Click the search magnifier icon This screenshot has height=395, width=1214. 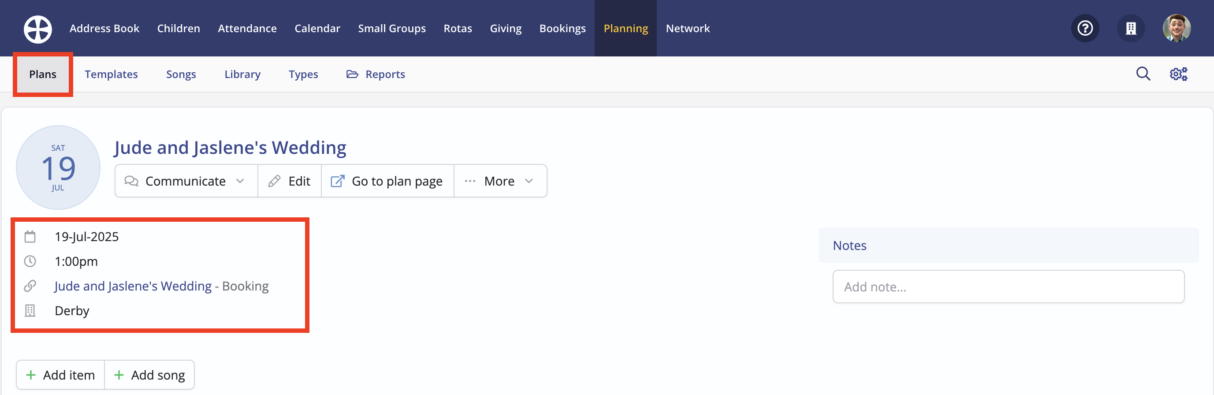tap(1143, 74)
